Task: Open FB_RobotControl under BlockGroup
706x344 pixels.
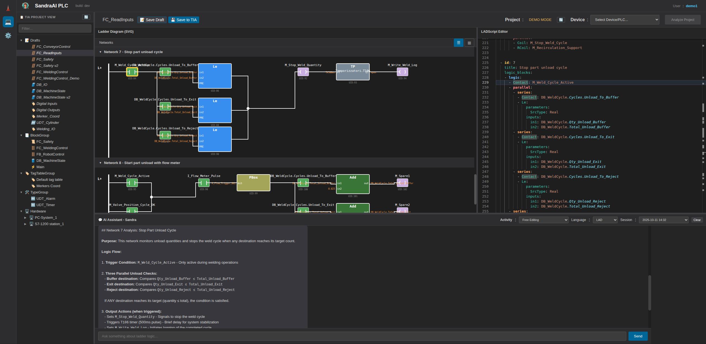Action: pos(50,154)
